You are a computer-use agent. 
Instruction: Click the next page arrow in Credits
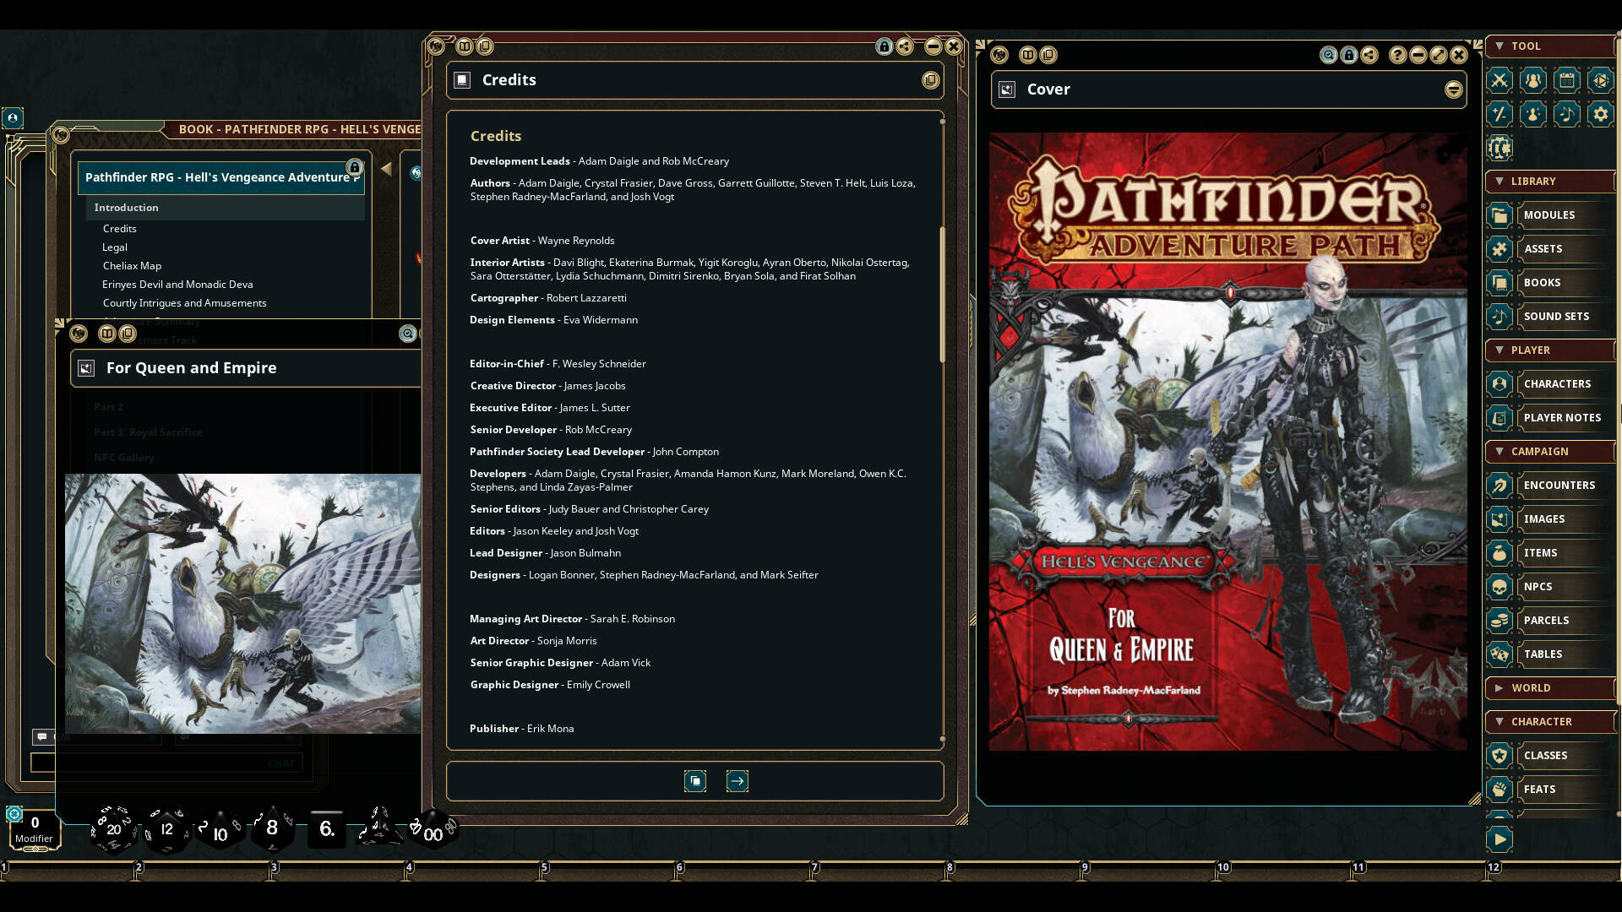coord(737,781)
